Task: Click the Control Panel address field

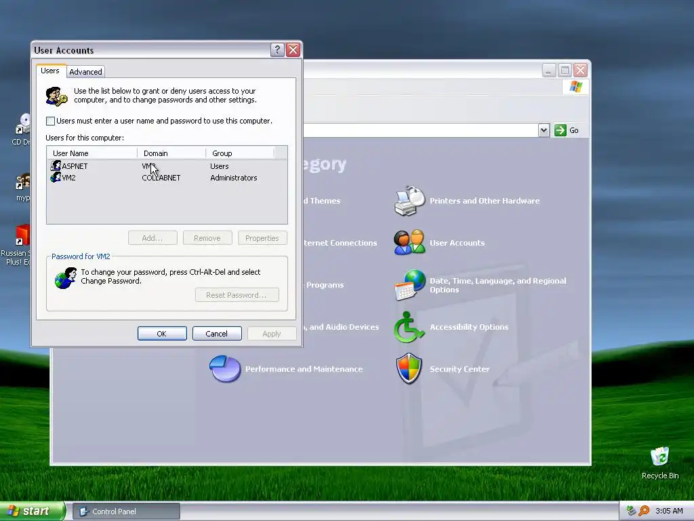Action: pyautogui.click(x=420, y=130)
